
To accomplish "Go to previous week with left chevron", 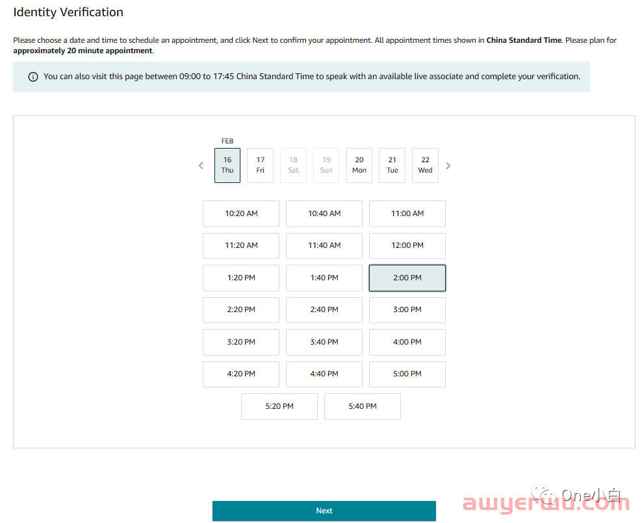I will tap(201, 165).
